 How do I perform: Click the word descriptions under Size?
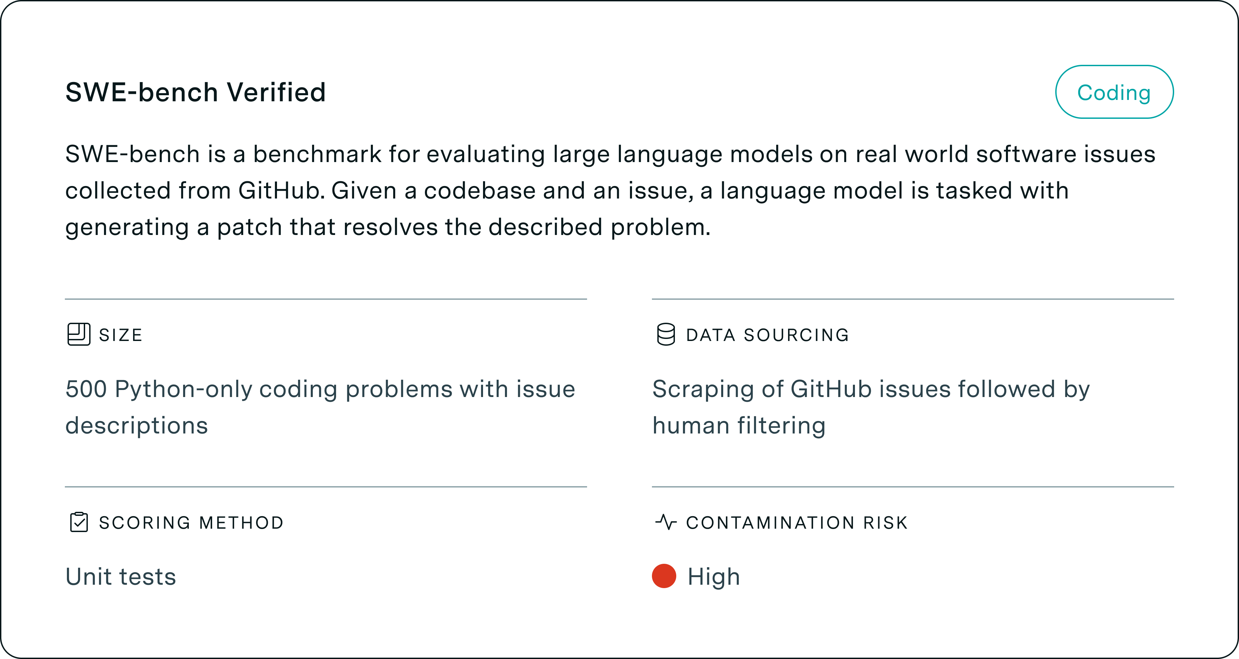point(136,425)
